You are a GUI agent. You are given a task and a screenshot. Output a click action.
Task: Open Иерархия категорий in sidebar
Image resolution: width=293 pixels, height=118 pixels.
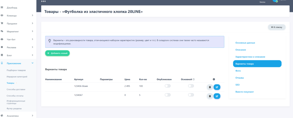pyautogui.click(x=17, y=76)
